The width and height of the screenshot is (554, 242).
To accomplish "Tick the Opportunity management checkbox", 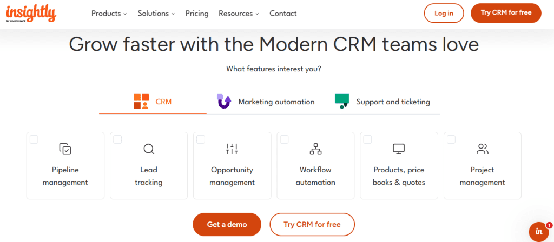I will pos(201,139).
